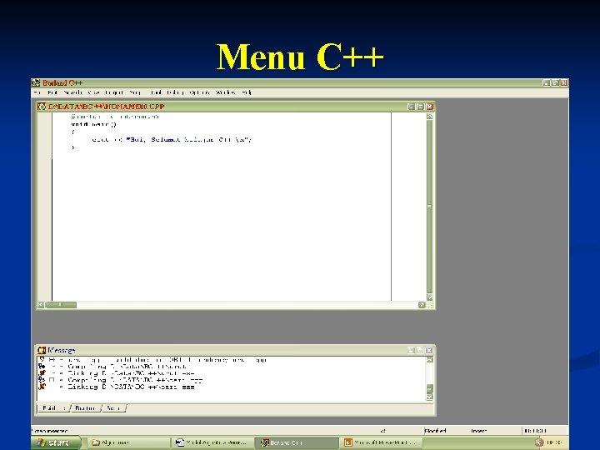Image resolution: width=600 pixels, height=450 pixels.
Task: Open the View menu
Action: pos(93,92)
